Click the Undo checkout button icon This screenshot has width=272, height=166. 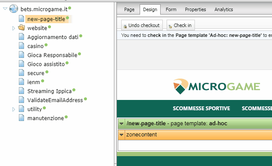(x=125, y=27)
